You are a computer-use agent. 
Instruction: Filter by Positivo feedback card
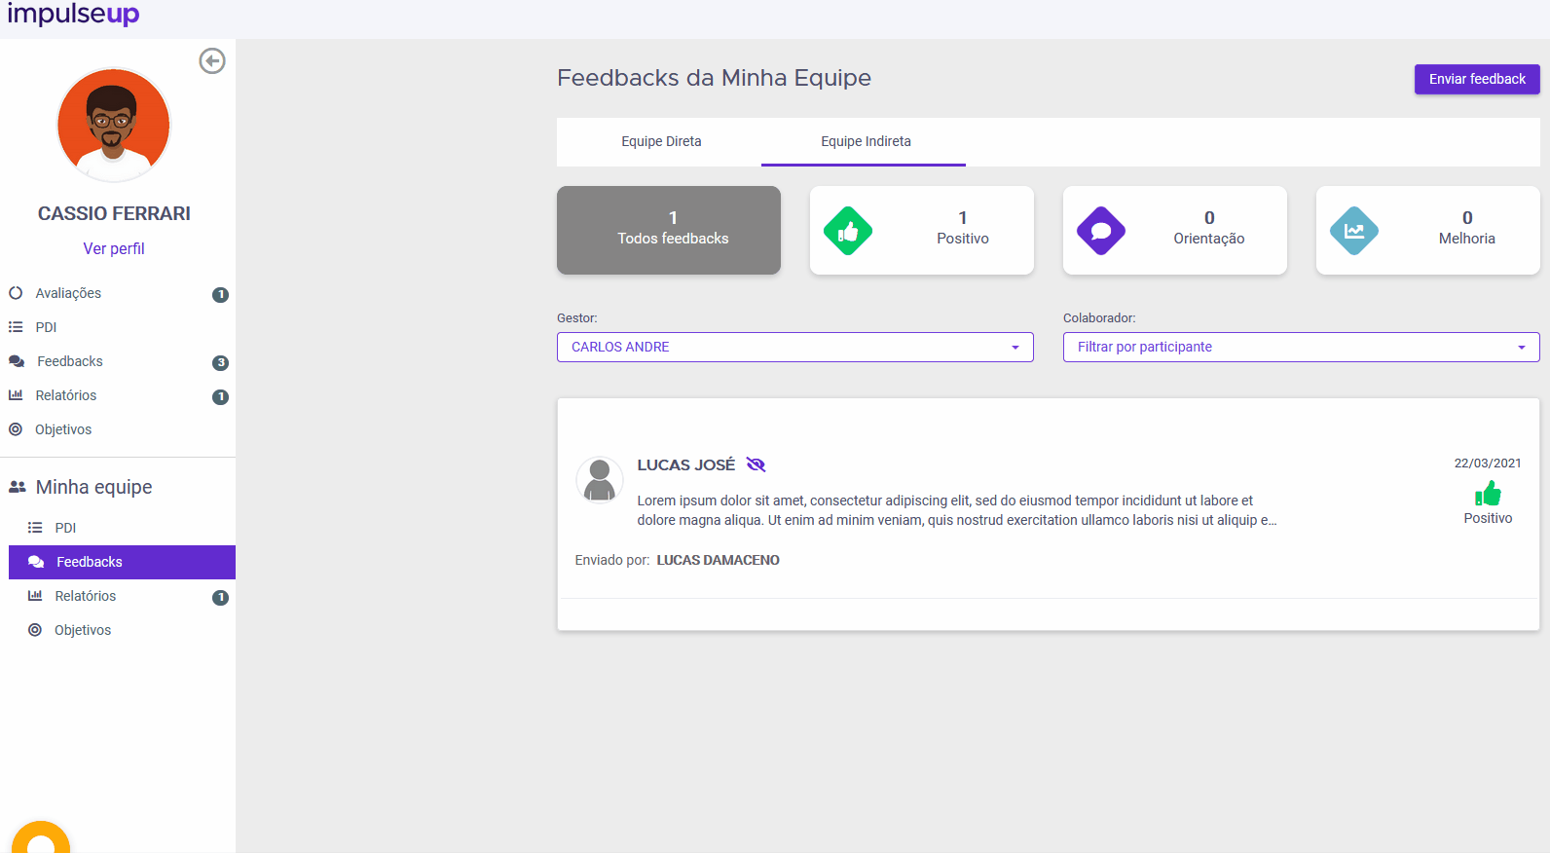click(x=922, y=230)
